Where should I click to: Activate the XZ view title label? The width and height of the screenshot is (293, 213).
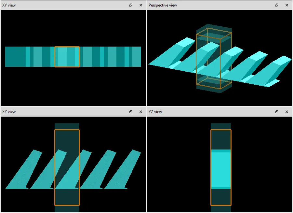pos(9,112)
